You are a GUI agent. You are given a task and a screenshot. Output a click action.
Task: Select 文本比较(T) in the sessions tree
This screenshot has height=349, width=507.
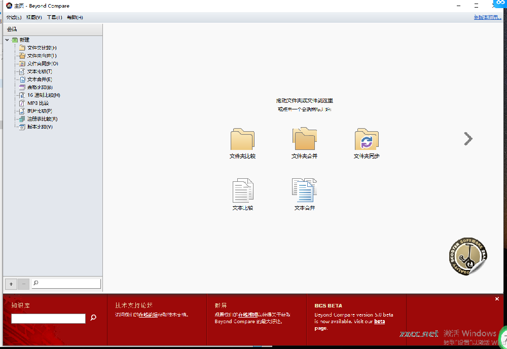[40, 71]
